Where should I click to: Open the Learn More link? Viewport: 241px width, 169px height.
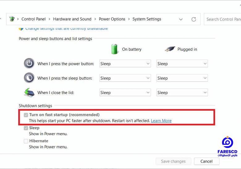(x=161, y=121)
